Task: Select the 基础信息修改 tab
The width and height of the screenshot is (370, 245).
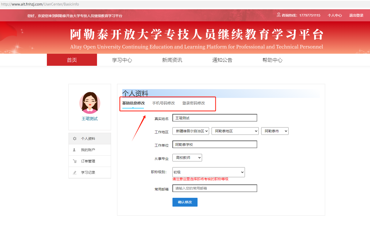Action: (133, 103)
